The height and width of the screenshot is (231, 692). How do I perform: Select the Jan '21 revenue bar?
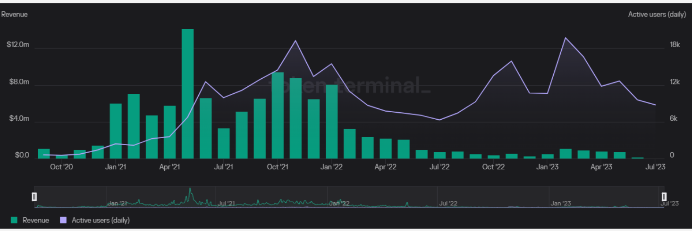(x=116, y=131)
